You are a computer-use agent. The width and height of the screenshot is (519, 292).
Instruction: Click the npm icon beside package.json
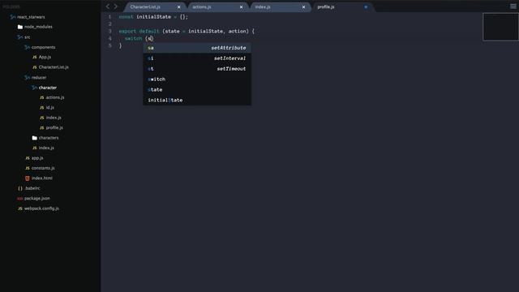click(19, 199)
